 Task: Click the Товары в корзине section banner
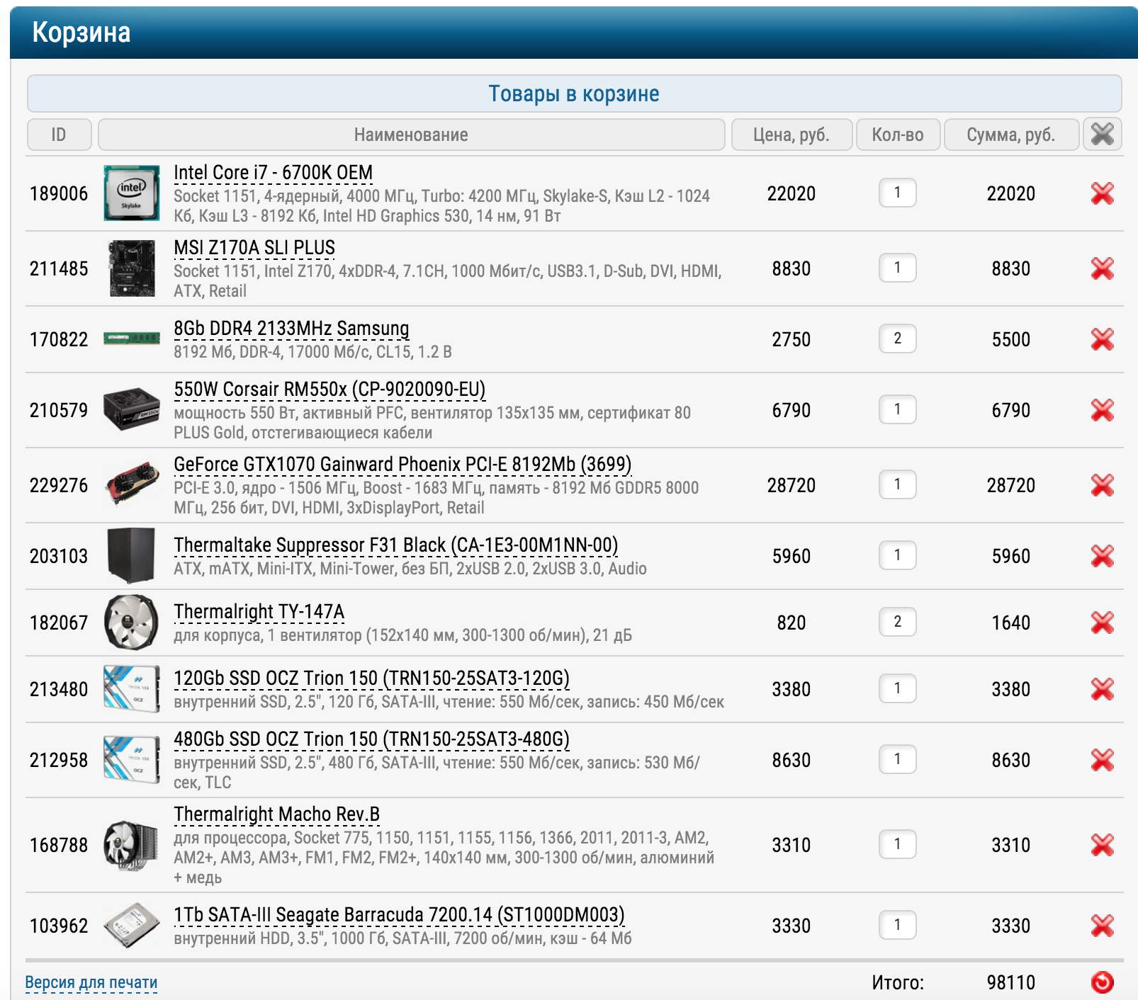click(574, 93)
